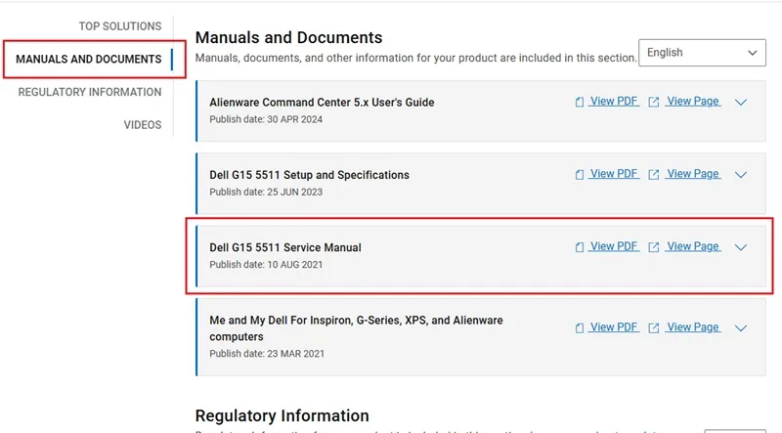Expand the Me and My Dell row
782x433 pixels.
pyautogui.click(x=741, y=328)
